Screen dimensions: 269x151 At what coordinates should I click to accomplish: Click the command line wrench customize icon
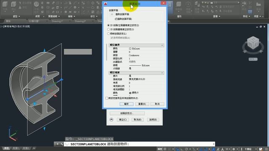click(x=62, y=144)
